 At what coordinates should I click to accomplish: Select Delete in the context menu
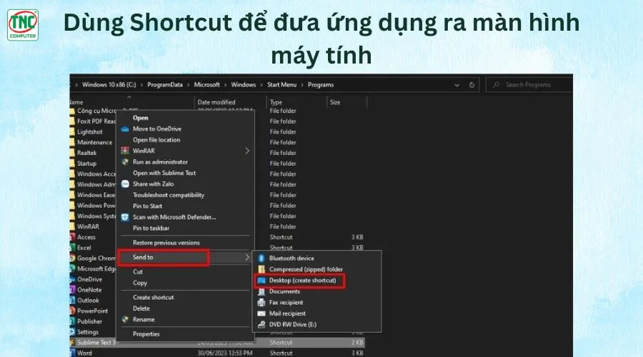pyautogui.click(x=141, y=308)
